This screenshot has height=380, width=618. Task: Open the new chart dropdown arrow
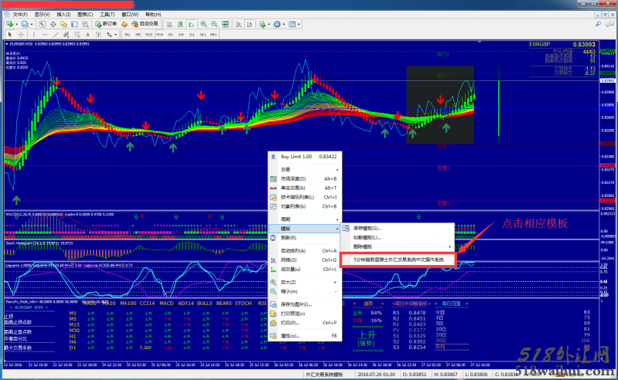16,24
